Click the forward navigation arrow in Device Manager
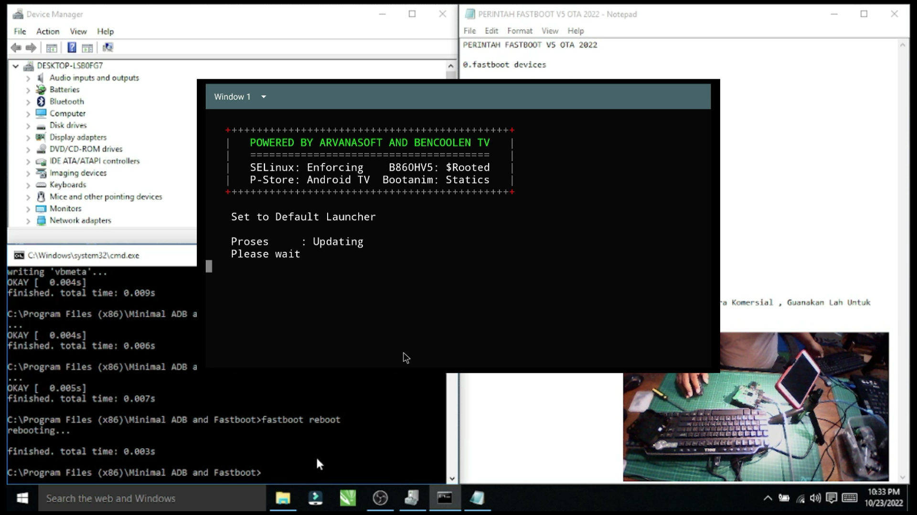Screen dimensions: 917x515 coord(31,47)
